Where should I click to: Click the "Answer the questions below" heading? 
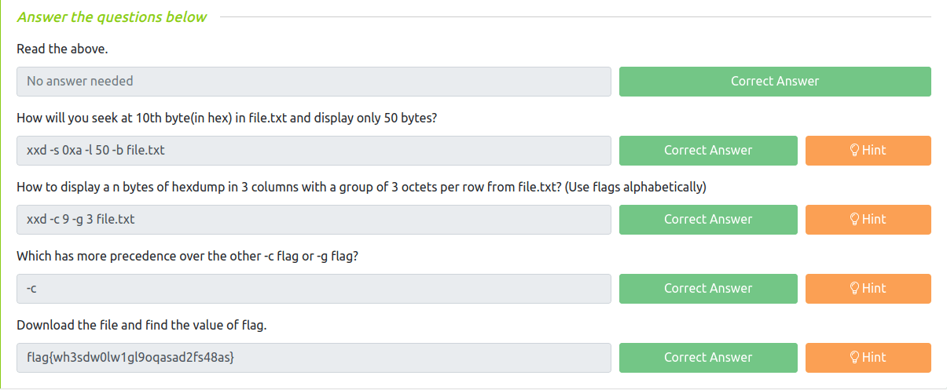click(112, 17)
